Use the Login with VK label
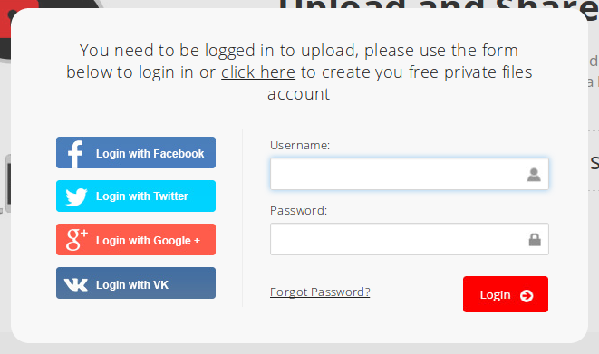 click(x=131, y=285)
